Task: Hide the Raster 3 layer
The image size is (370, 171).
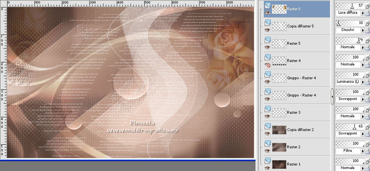Action: point(267,116)
